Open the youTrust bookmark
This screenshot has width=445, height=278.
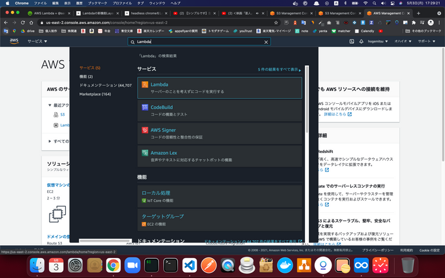click(x=242, y=31)
